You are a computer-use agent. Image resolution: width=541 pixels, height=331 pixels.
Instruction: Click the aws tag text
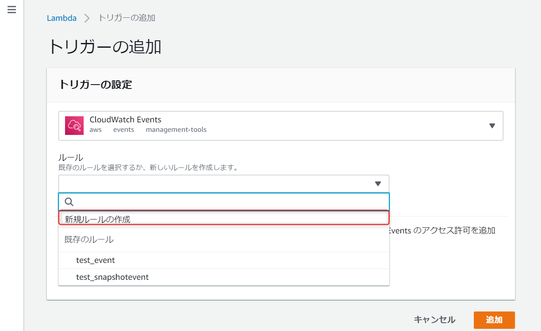point(96,130)
